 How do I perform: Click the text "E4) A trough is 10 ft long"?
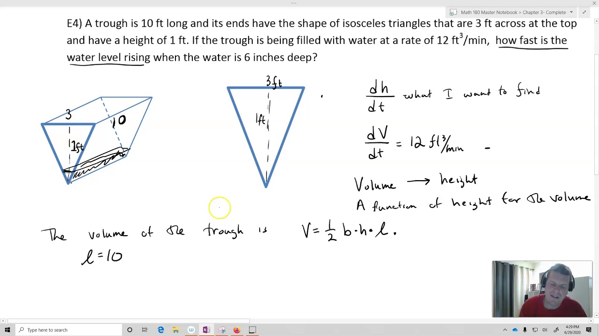(x=127, y=23)
